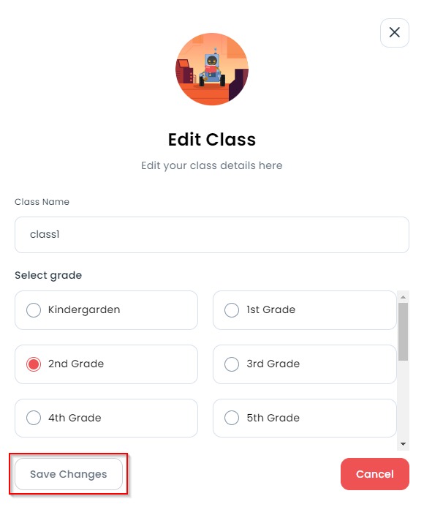Click the 'Edit your class details here' subtitle
This screenshot has height=507, width=424.
pyautogui.click(x=212, y=165)
